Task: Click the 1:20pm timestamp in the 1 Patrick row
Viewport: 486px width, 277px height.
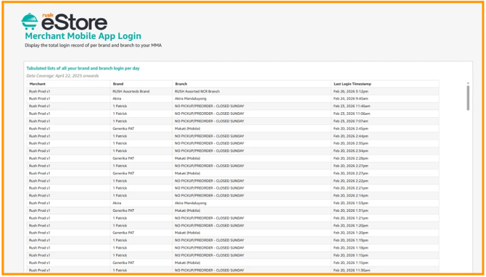Action: (351, 226)
